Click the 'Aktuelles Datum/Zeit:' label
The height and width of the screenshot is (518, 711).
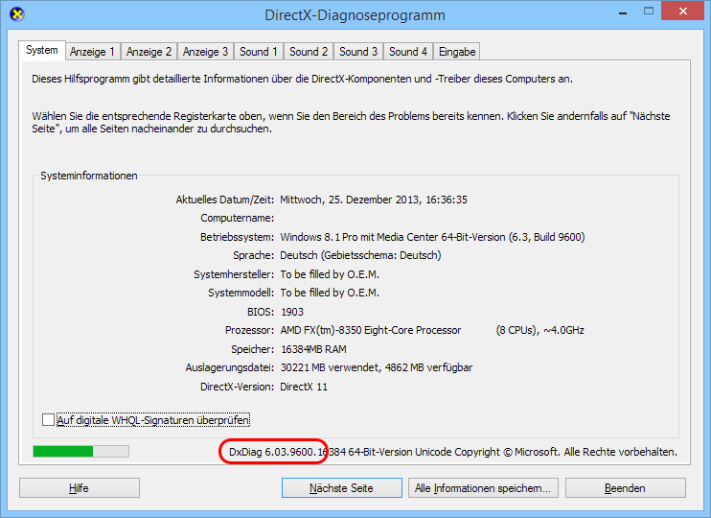[225, 200]
